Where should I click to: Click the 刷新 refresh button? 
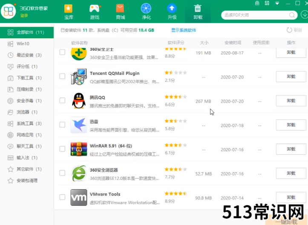click(294, 30)
